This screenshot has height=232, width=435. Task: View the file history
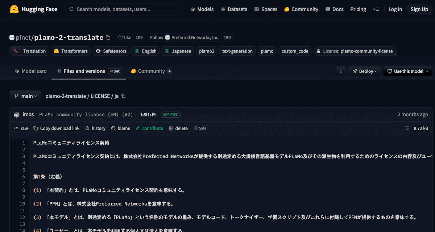tap(95, 128)
